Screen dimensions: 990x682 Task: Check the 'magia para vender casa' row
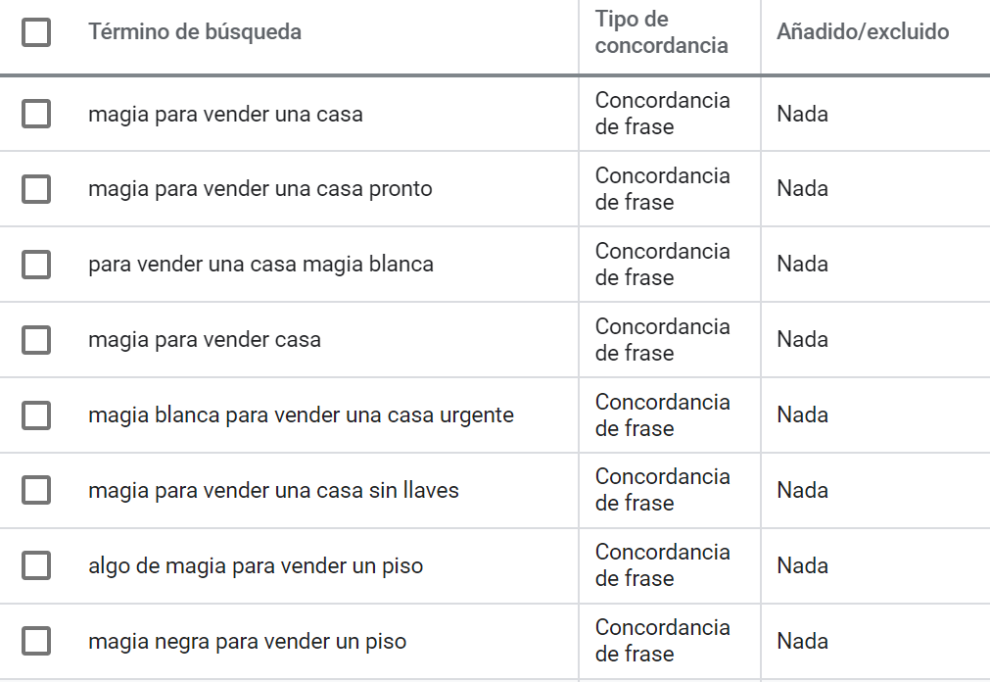36,340
